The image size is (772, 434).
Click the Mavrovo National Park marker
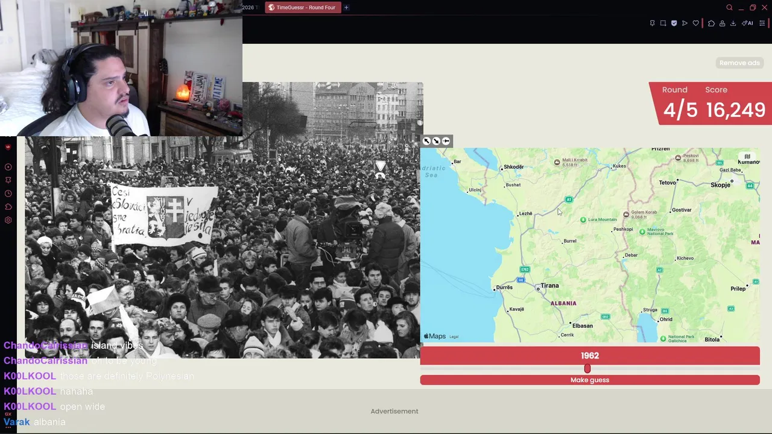click(x=642, y=232)
